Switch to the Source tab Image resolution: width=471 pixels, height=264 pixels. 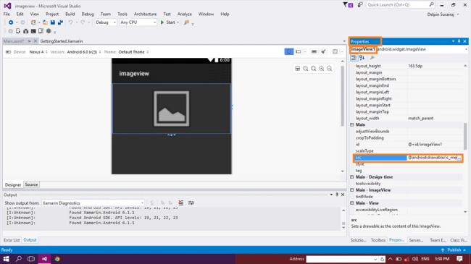tap(31, 184)
